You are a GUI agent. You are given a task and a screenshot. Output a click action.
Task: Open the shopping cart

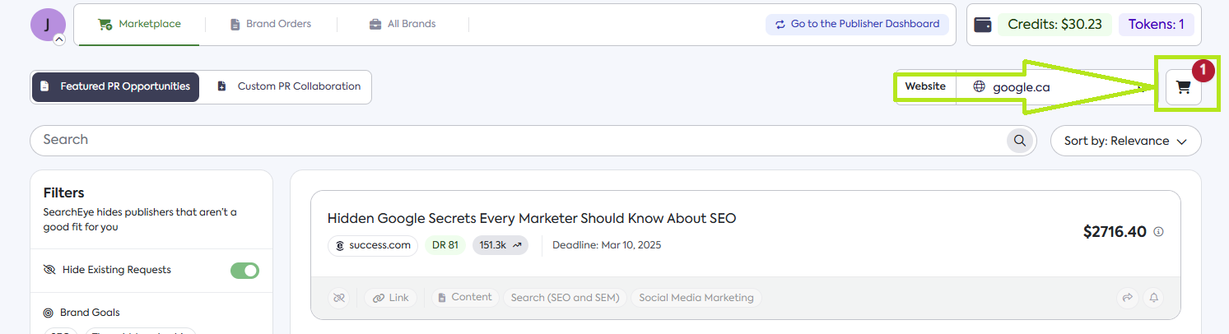click(x=1183, y=87)
